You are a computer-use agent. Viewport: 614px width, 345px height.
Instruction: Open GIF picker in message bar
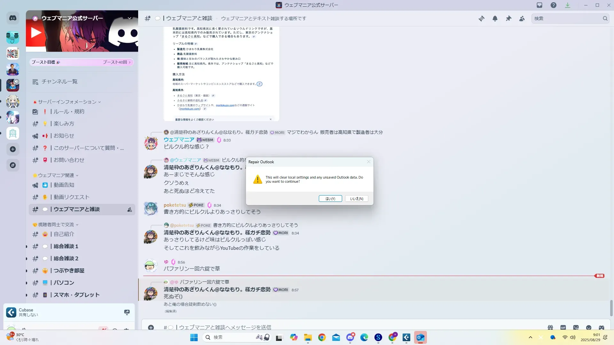[x=563, y=327]
